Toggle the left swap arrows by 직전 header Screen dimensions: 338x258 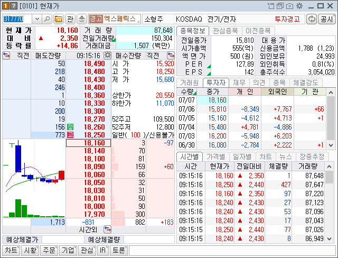6,56
